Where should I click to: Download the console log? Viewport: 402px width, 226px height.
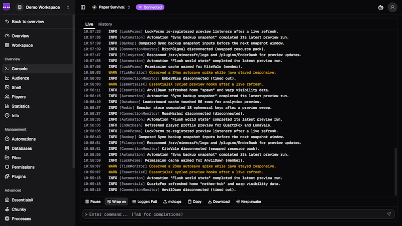[x=219, y=202]
